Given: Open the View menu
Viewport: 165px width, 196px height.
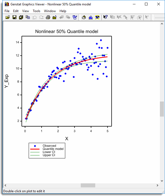Looking at the screenshot, I should click(25, 11).
